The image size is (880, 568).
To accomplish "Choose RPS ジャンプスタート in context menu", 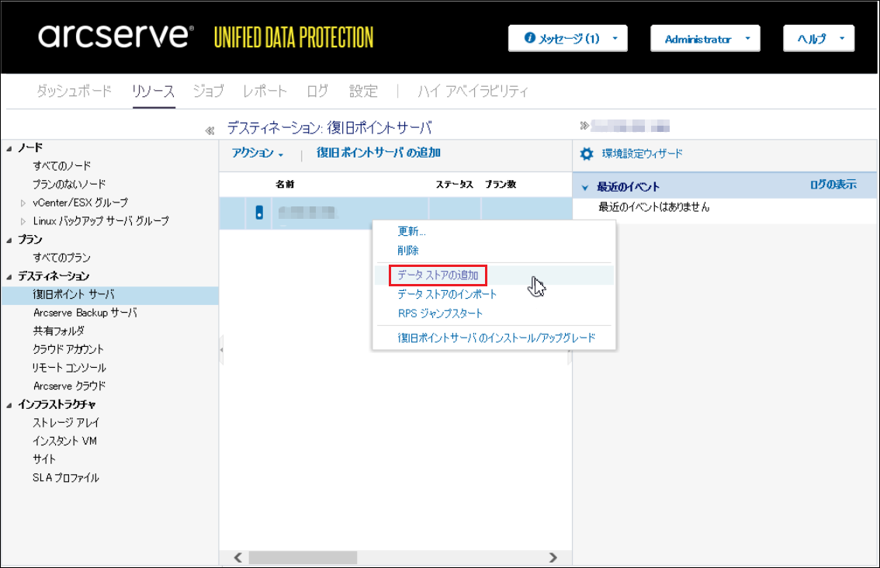I will click(440, 313).
